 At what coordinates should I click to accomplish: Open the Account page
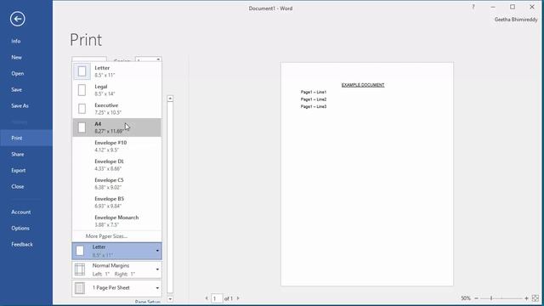point(20,212)
